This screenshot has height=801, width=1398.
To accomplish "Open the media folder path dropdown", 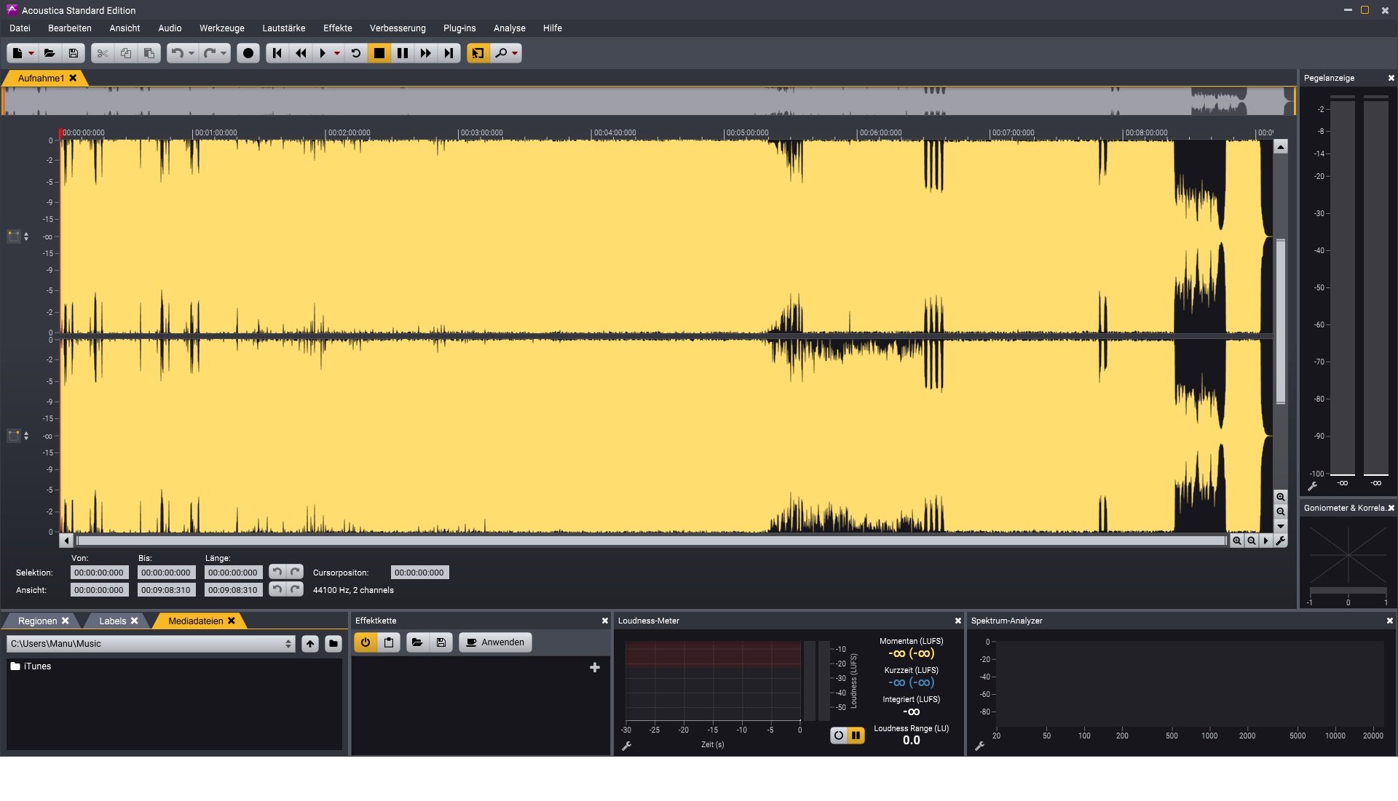I will [288, 644].
